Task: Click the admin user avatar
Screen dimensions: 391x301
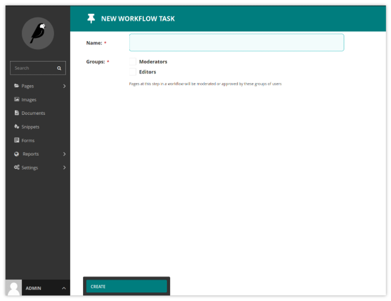Action: [14, 287]
